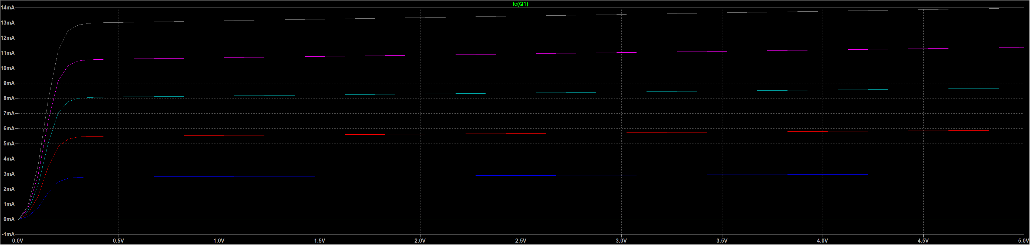The width and height of the screenshot is (1030, 245).
Task: Click the Ic(Q1) trace label
Action: (520, 4)
